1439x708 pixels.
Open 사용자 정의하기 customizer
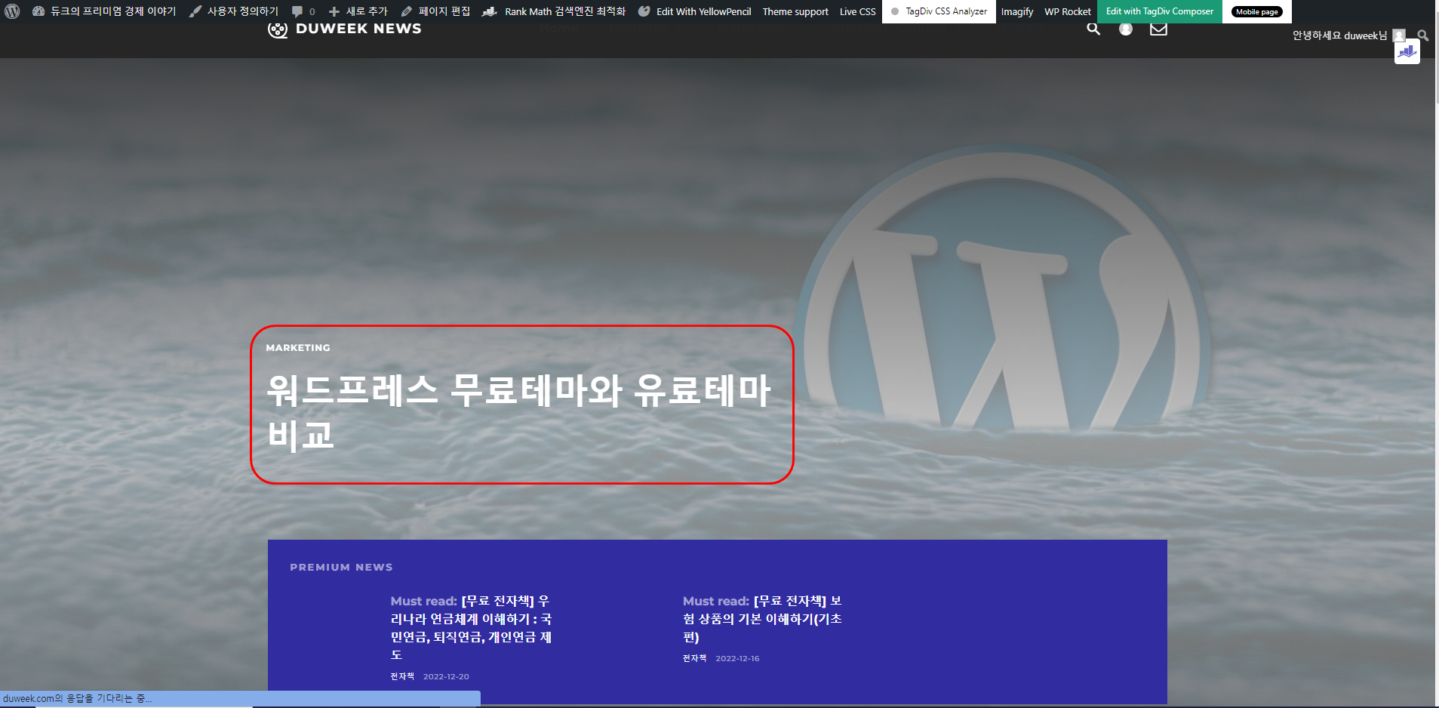(234, 11)
